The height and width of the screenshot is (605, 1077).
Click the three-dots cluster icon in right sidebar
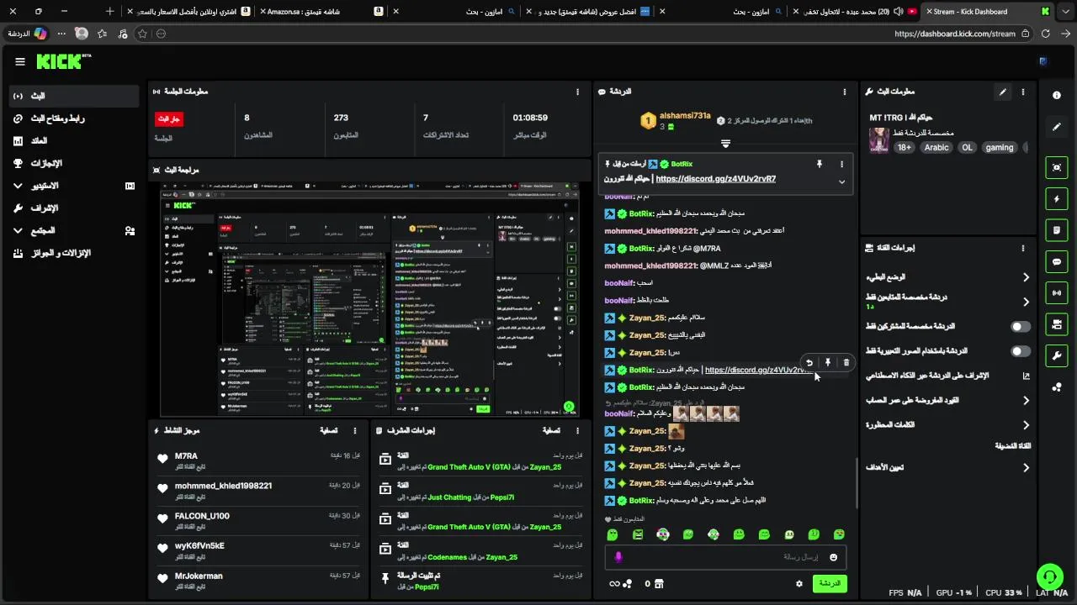tap(1057, 387)
